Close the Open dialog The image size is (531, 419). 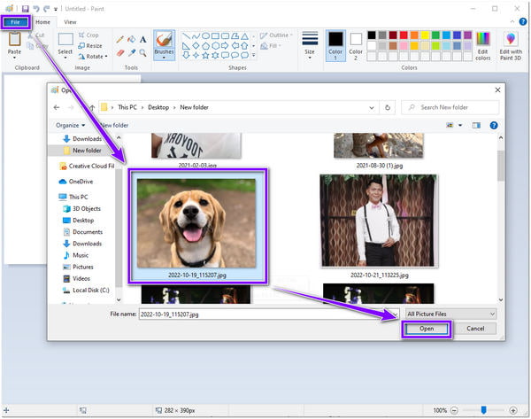click(497, 89)
